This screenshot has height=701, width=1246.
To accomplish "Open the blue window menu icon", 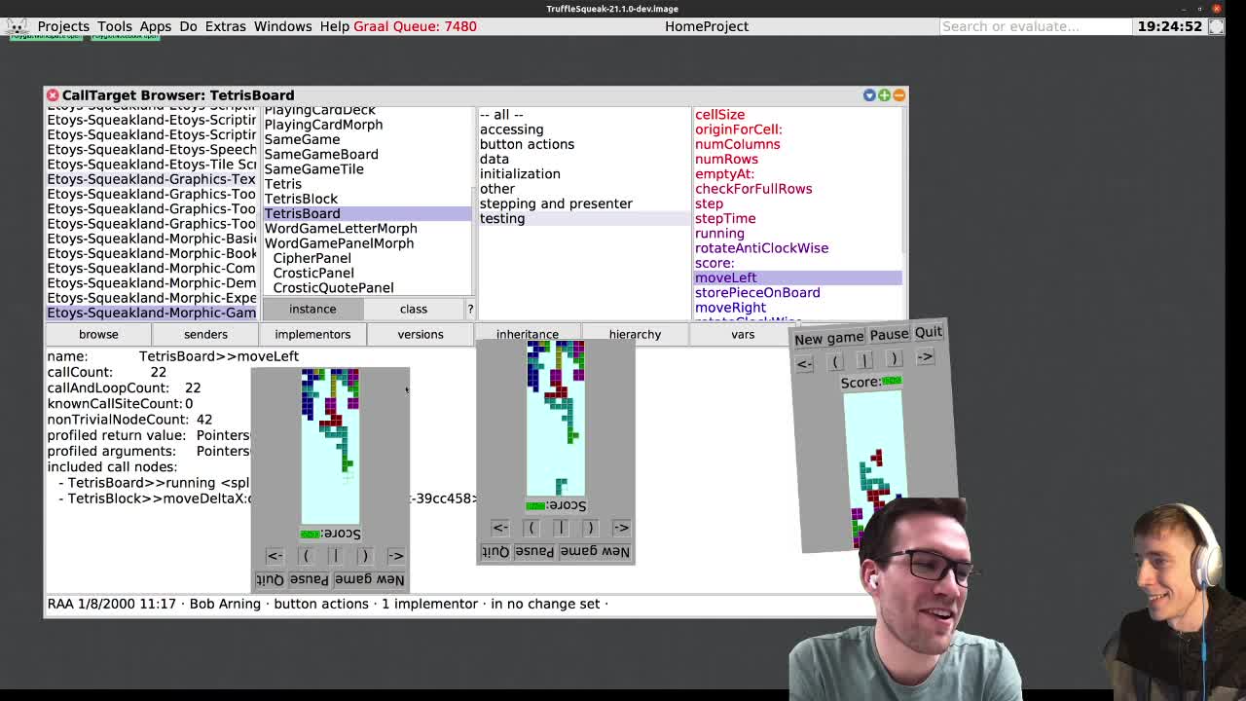I will coord(869,95).
